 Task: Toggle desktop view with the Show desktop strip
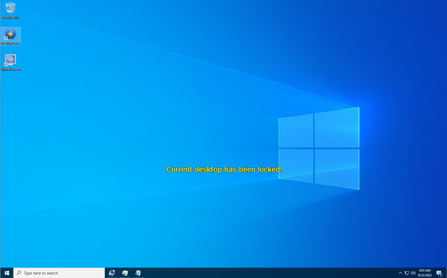click(446, 273)
